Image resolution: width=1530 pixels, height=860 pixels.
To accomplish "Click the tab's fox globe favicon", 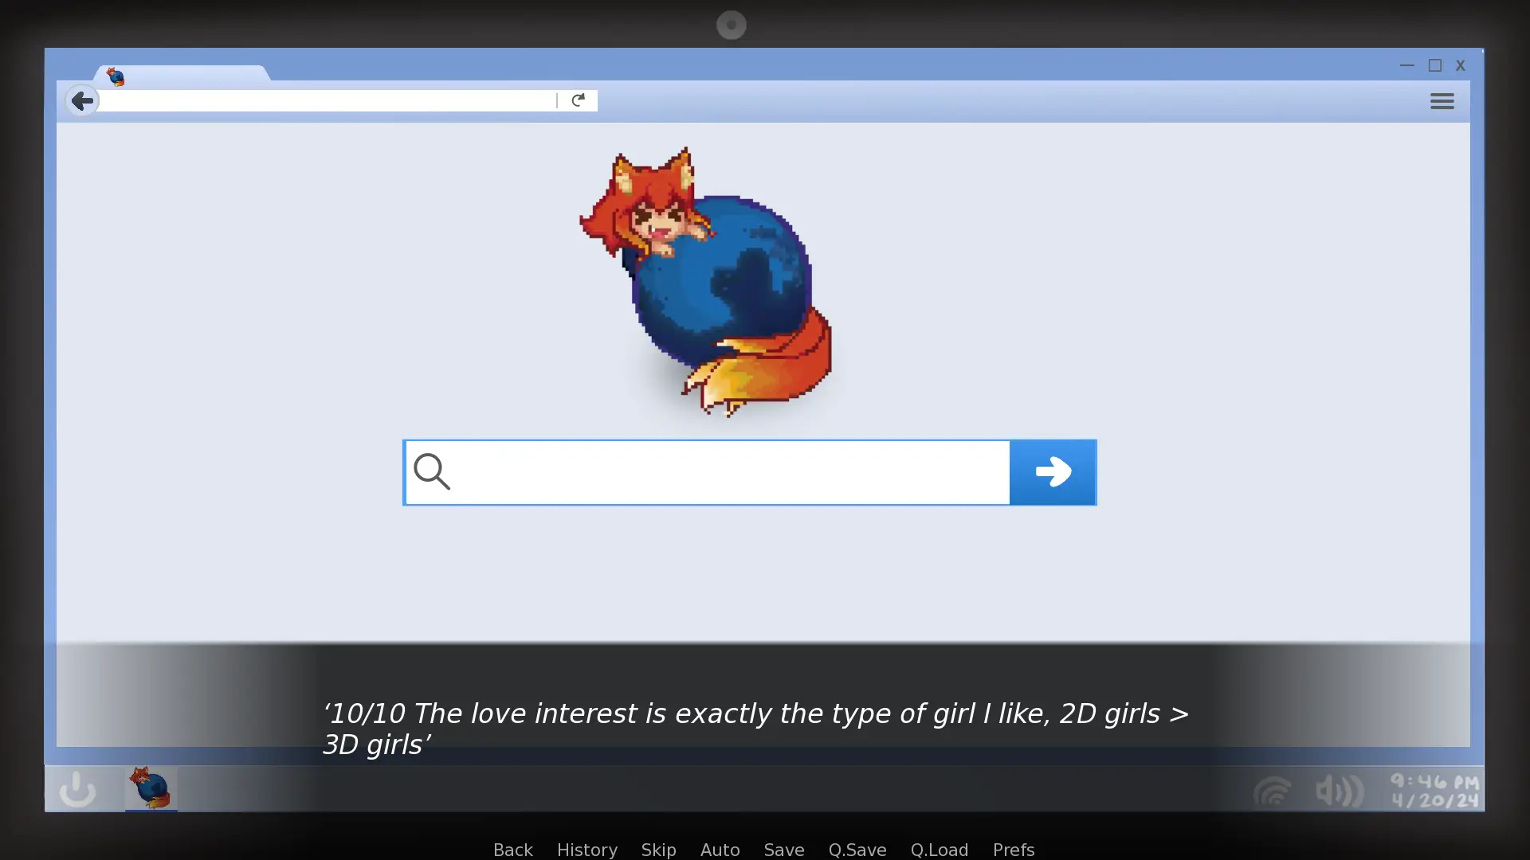I will coord(116,76).
